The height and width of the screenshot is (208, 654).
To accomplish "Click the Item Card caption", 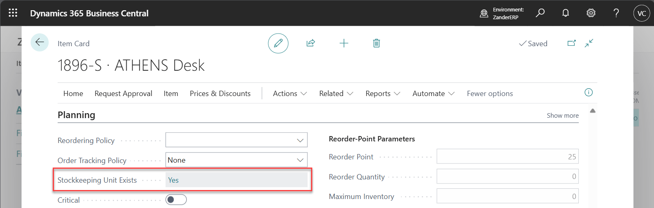I will (74, 44).
